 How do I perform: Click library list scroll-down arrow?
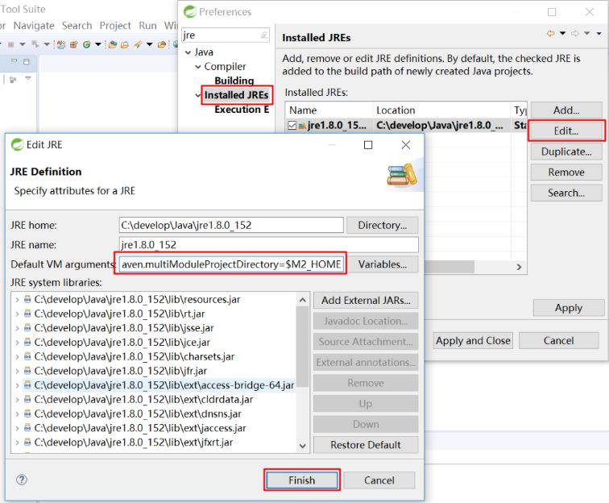click(303, 446)
